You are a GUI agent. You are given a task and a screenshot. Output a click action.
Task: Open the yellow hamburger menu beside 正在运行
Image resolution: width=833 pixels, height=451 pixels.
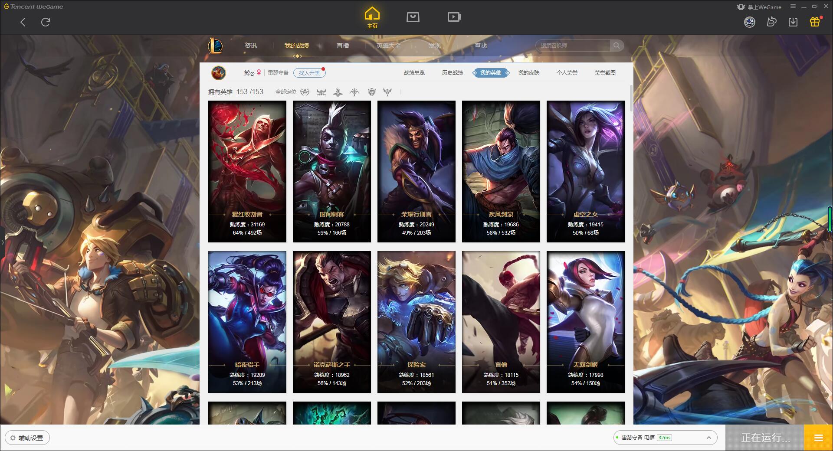[818, 438]
